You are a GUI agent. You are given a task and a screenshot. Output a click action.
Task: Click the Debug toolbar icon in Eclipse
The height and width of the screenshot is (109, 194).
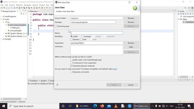pos(15,8)
